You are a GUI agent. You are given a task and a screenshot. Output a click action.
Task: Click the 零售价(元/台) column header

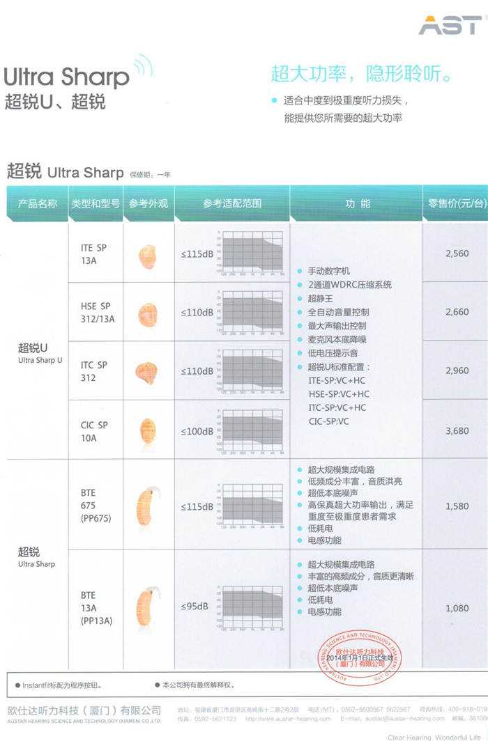pyautogui.click(x=457, y=203)
